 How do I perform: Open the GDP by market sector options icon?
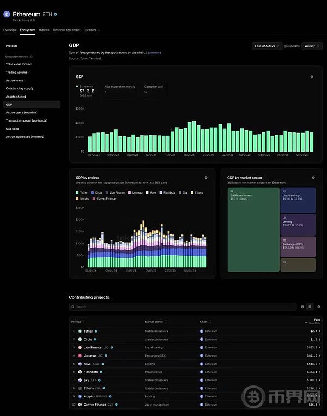313,178
